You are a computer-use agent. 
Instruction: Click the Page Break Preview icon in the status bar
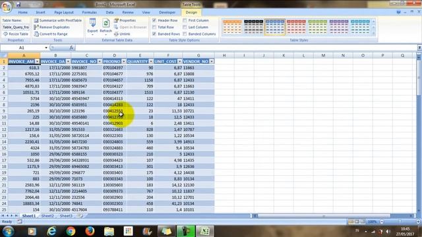coord(363,222)
